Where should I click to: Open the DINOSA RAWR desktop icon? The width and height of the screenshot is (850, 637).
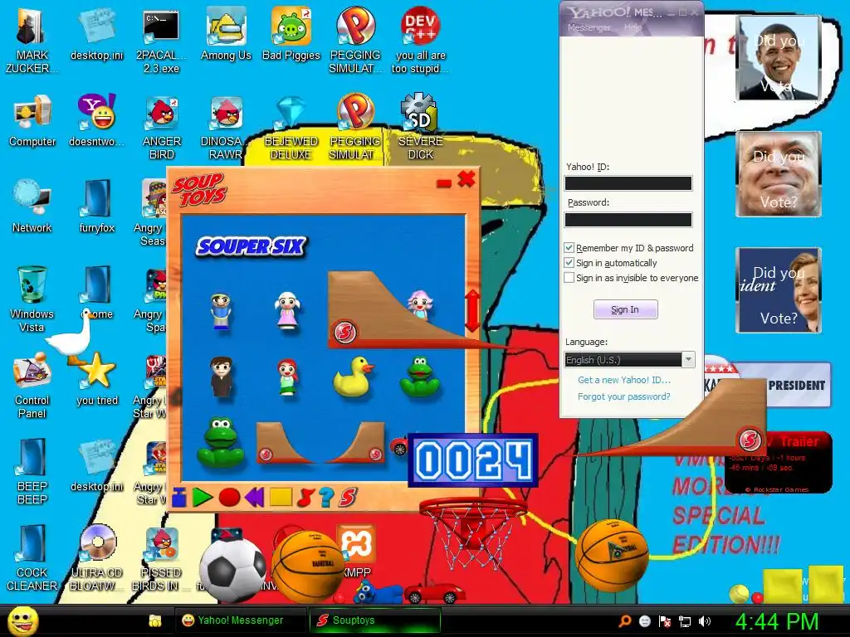tap(224, 128)
